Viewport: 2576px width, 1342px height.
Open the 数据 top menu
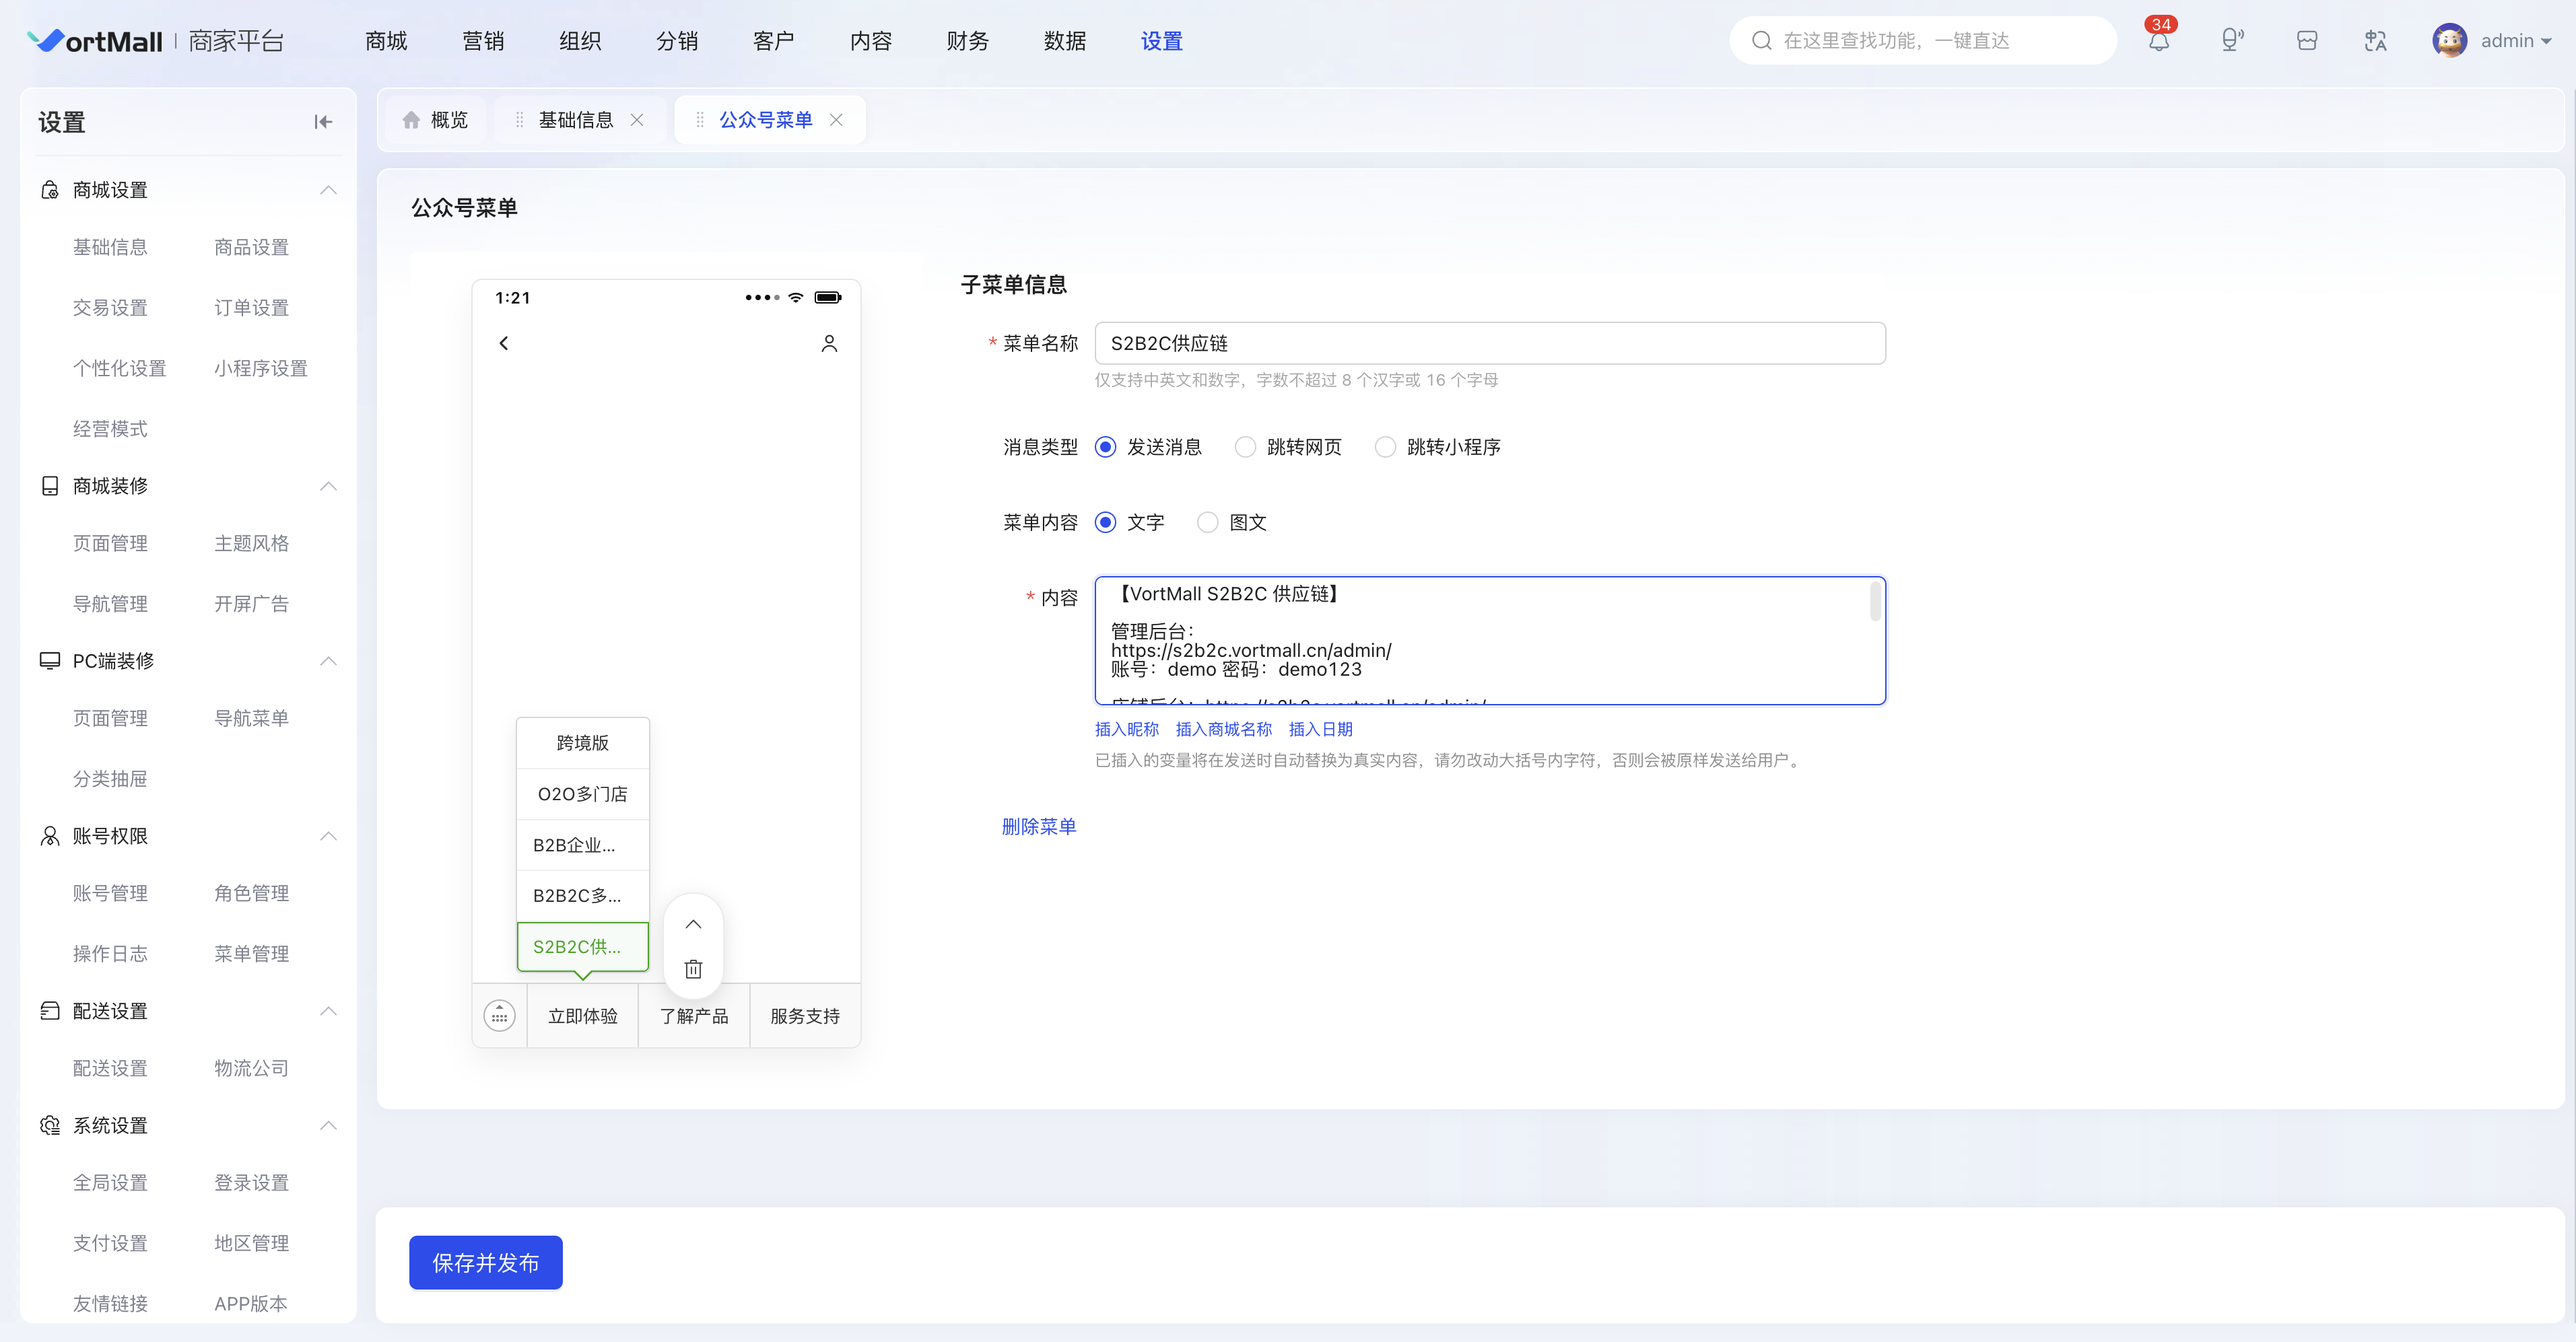(1065, 41)
